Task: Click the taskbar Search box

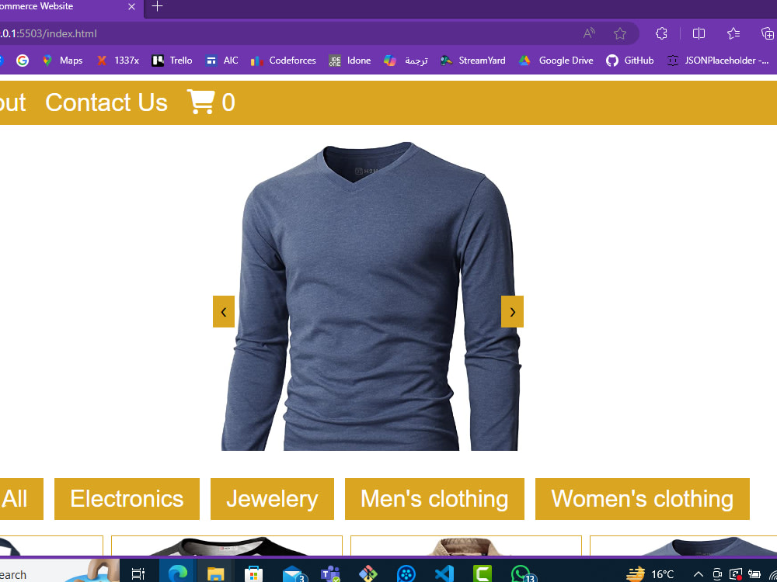Action: point(60,570)
